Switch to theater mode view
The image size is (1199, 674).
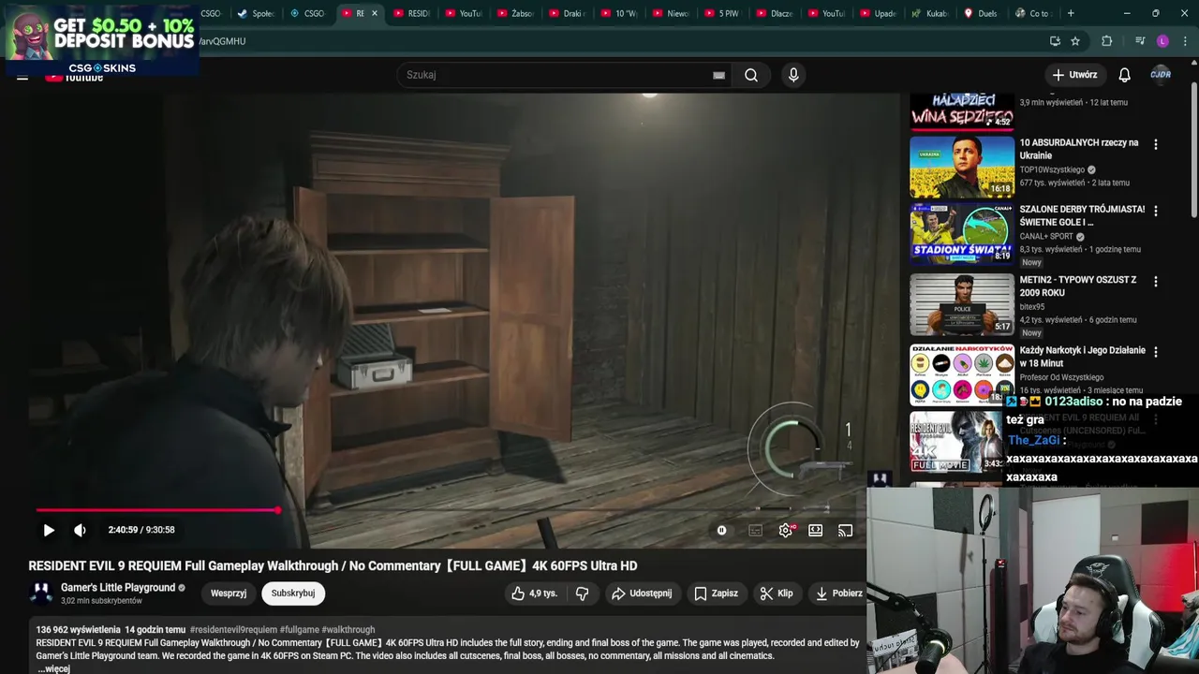816,530
